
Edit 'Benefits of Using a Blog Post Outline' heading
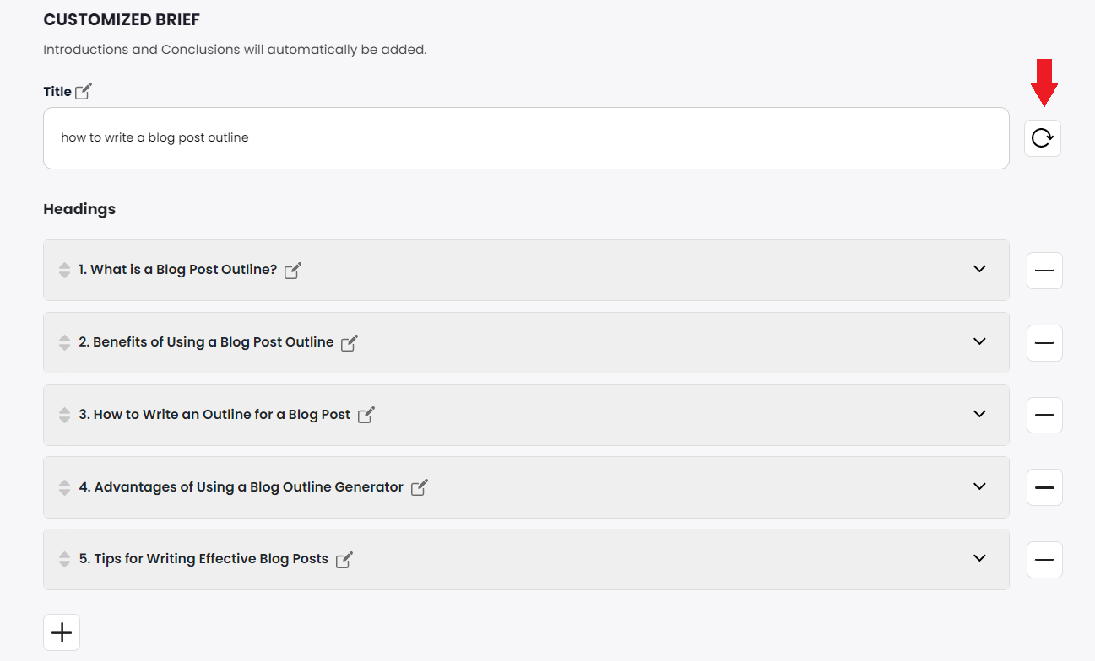[350, 343]
